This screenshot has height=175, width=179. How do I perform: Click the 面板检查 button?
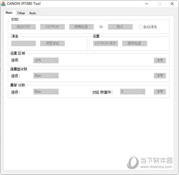pyautogui.click(x=135, y=43)
